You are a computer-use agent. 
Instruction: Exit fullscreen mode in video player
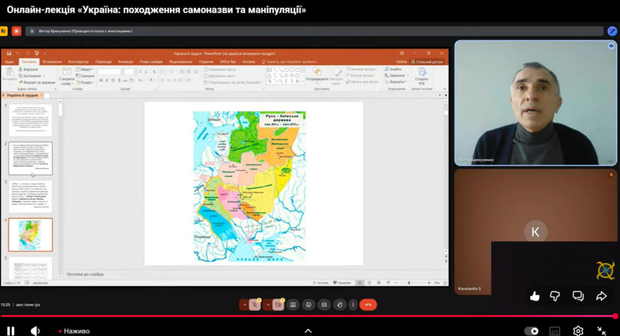pos(601,331)
